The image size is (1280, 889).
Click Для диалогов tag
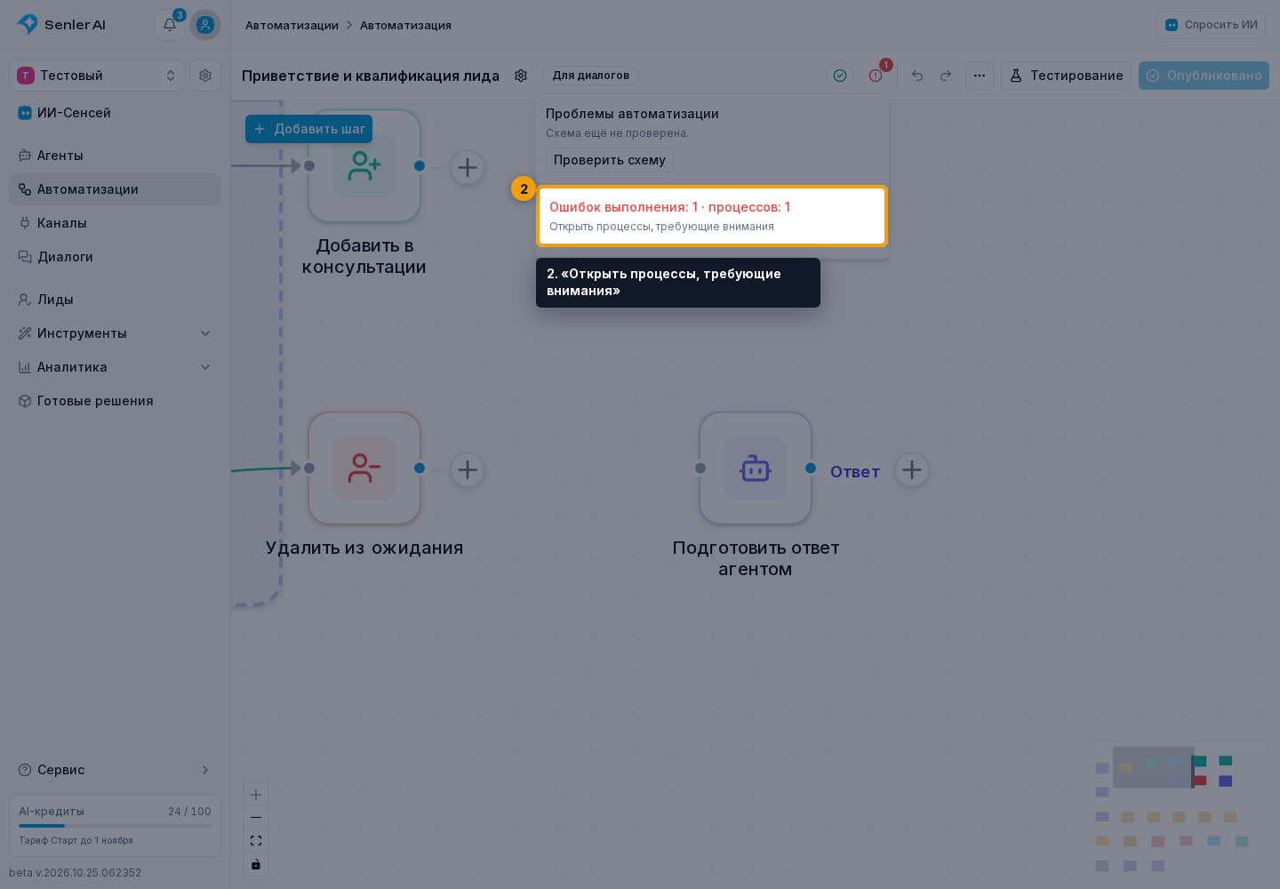coord(590,76)
